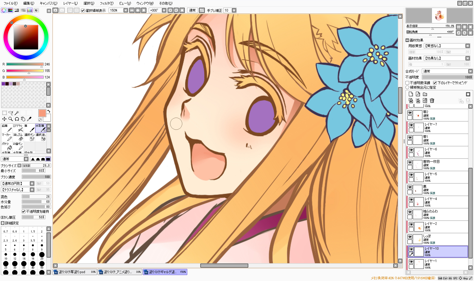Open the テクスチャなし texture dropdown

(32, 190)
